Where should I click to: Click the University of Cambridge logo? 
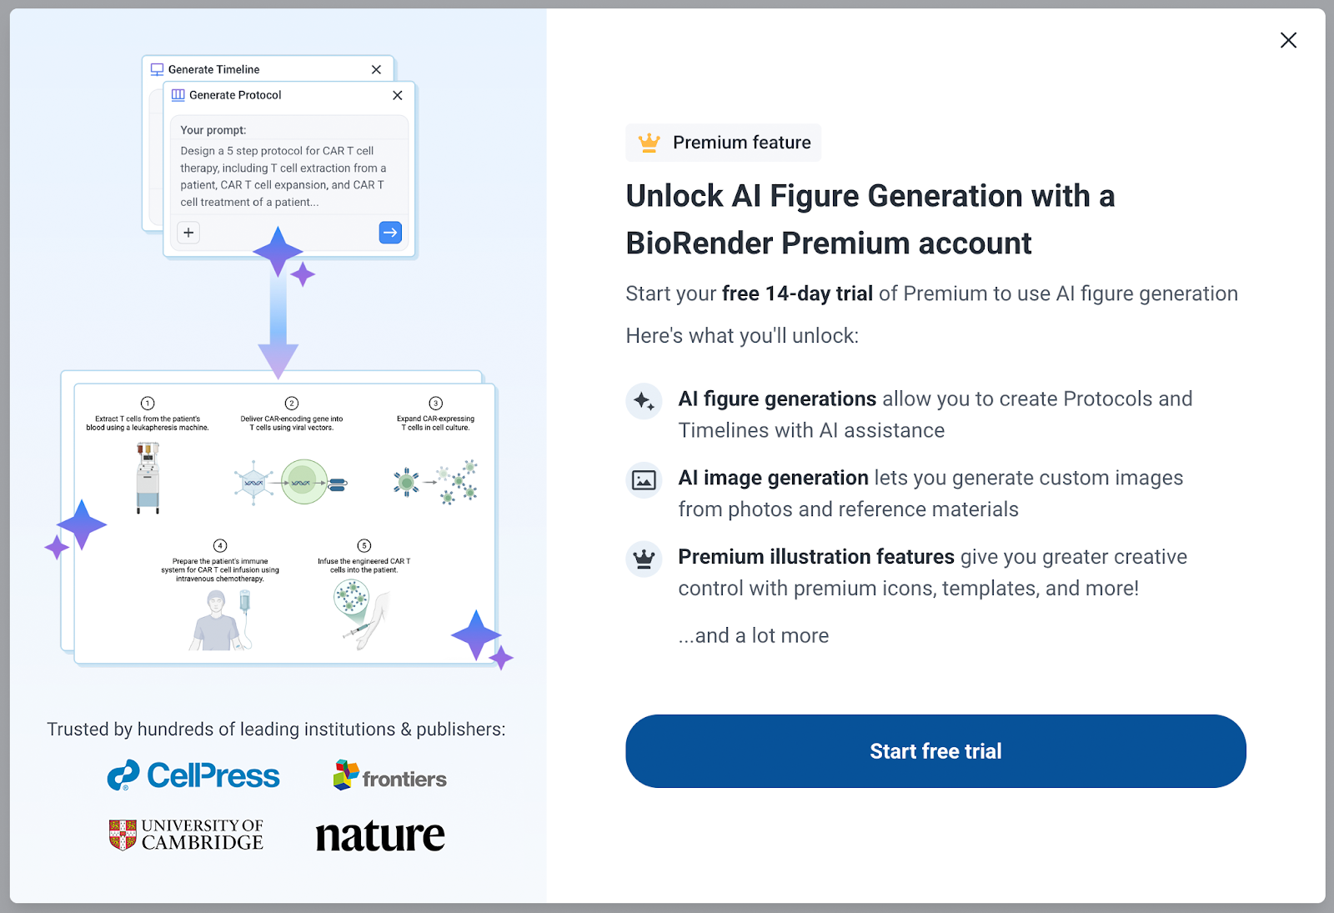pos(187,835)
